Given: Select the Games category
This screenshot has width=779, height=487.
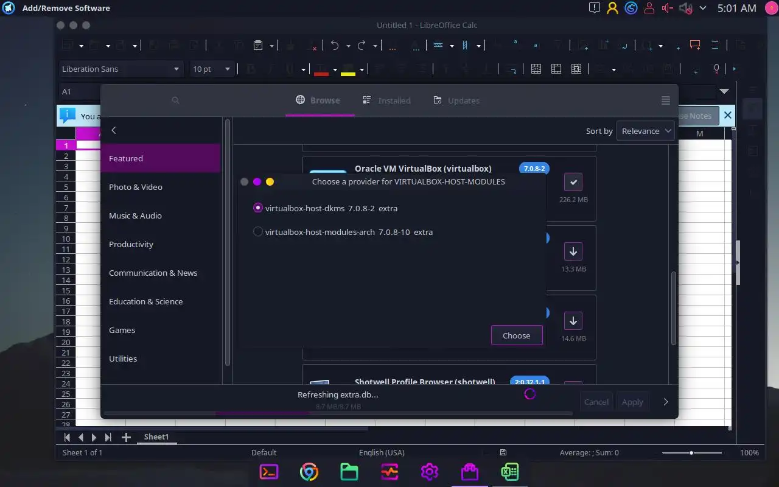Looking at the screenshot, I should 161,330.
